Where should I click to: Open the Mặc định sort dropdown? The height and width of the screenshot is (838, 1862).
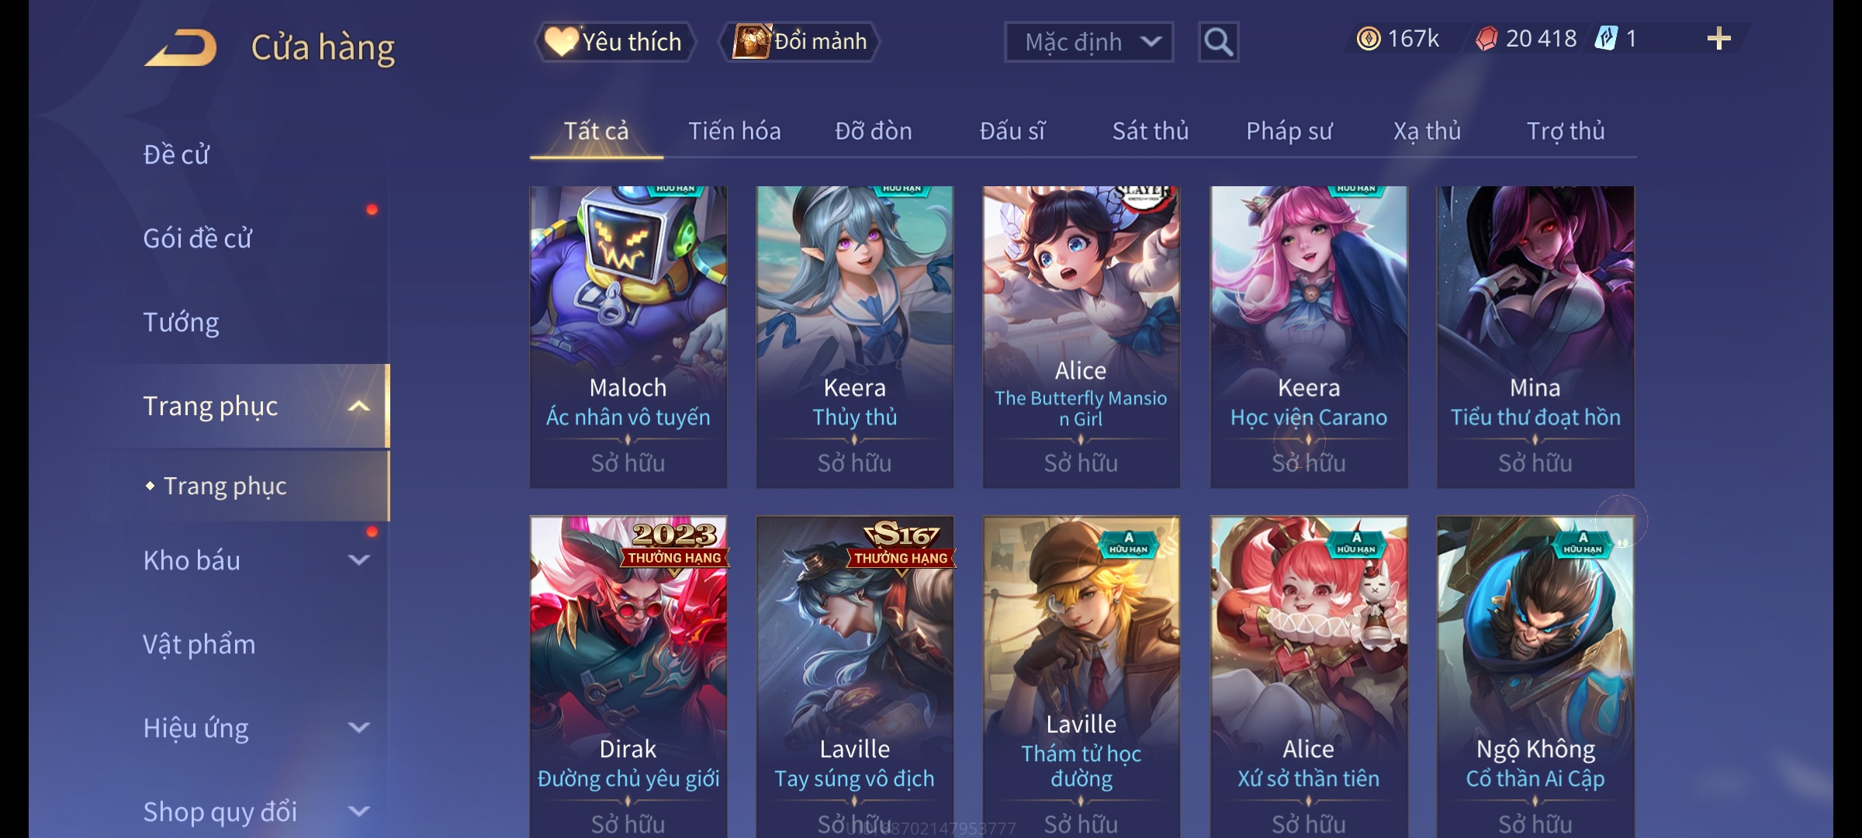pos(1088,42)
